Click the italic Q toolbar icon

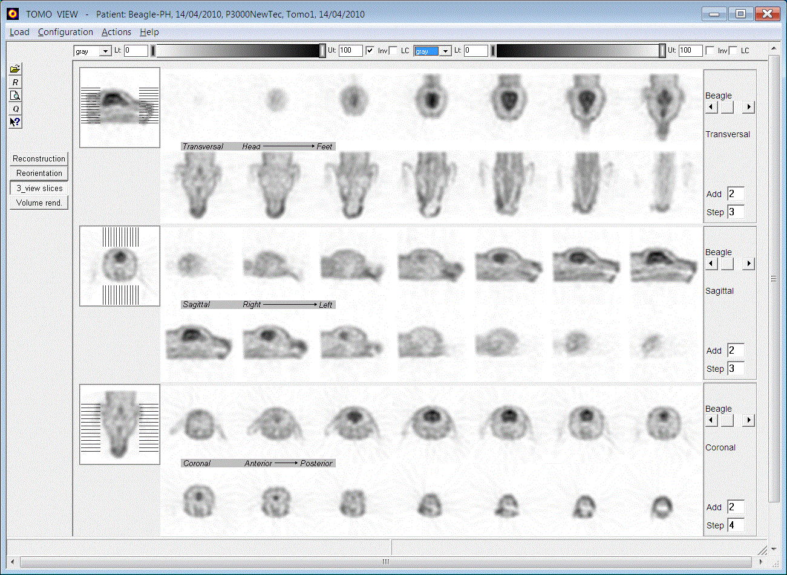click(15, 109)
